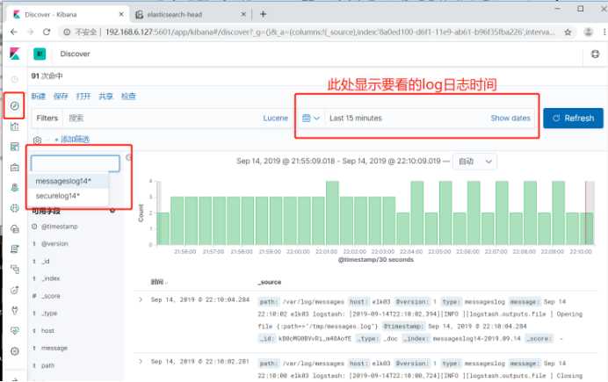Click the filter options gear icon
The height and width of the screenshot is (382, 608).
(x=37, y=140)
